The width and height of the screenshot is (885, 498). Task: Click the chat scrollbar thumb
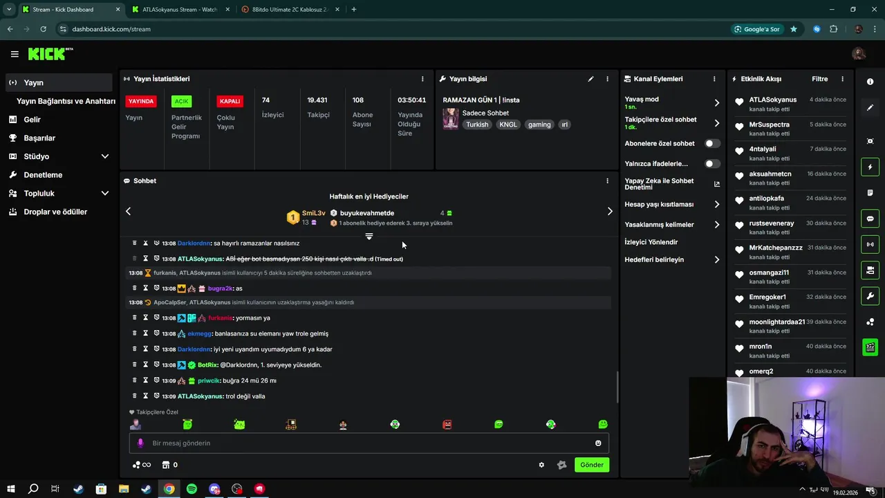point(617,386)
